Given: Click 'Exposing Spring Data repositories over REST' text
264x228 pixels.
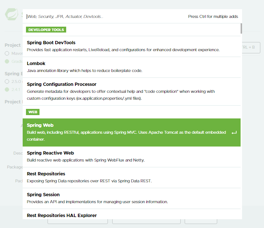Looking at the screenshot, I should (89, 181).
